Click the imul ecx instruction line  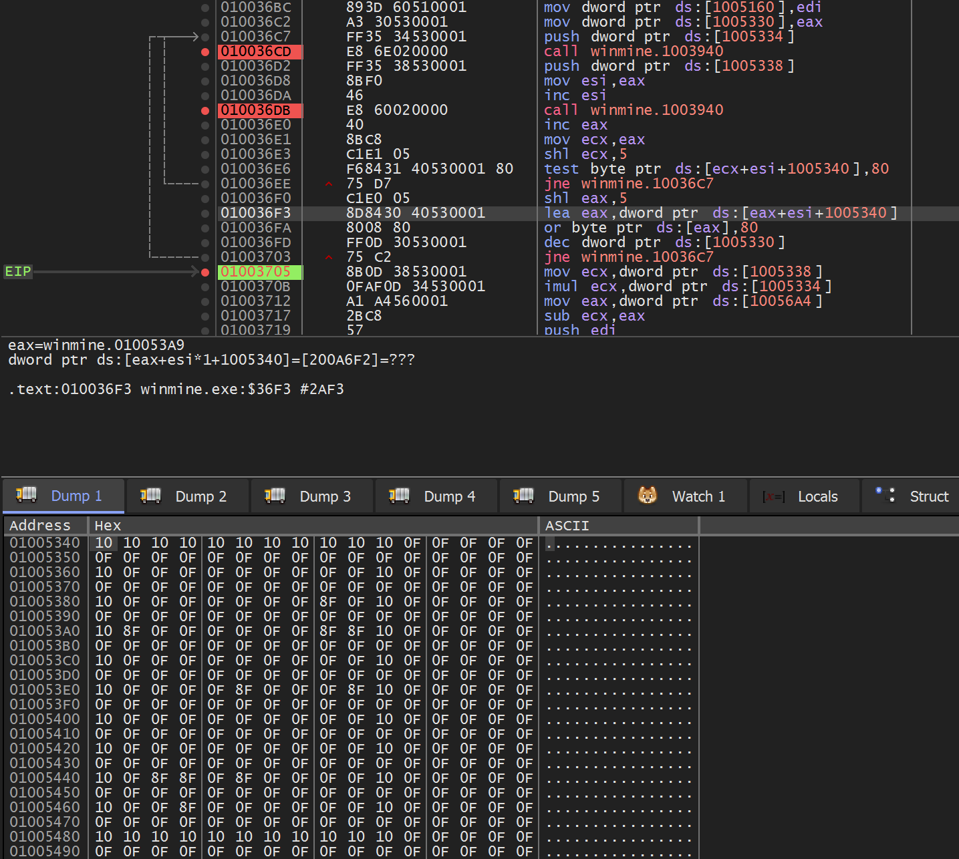(688, 287)
